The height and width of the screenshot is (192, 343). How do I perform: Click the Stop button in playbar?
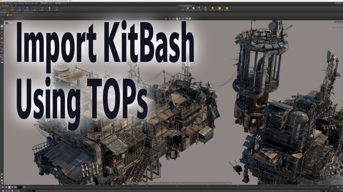click(9, 187)
